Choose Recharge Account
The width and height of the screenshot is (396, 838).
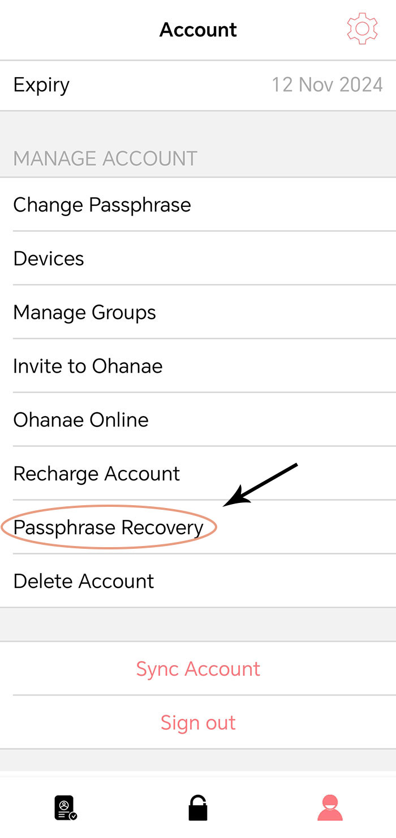[198, 473]
